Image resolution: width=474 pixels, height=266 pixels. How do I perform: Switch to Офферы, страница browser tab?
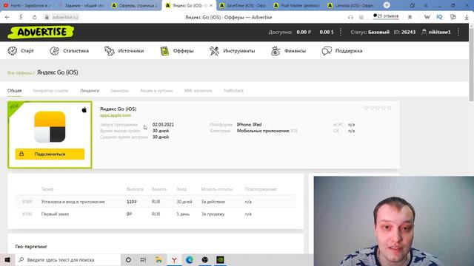click(135, 5)
